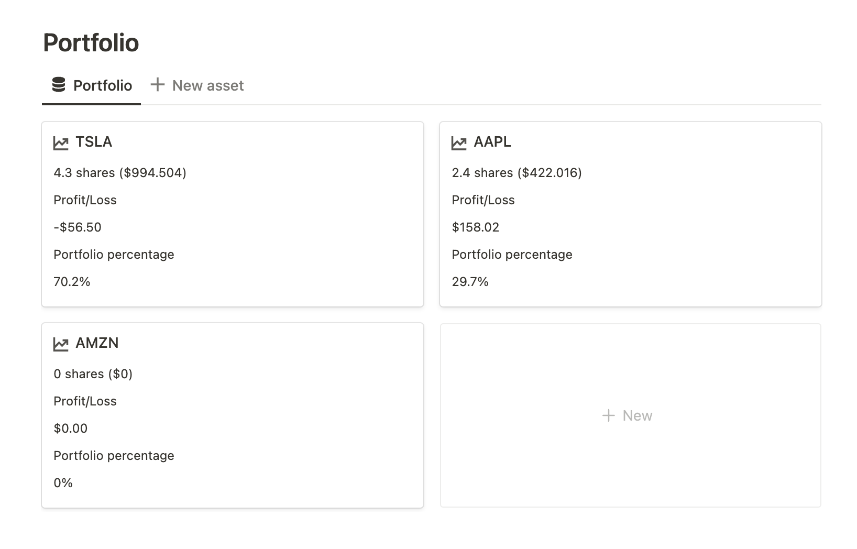Click the 70.2% portfolio percentage
This screenshot has height=549, width=857.
coord(72,282)
